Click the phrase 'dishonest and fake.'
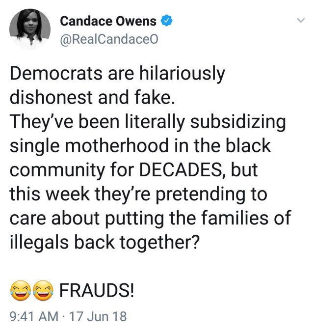Screen dimensions: 314x333 coord(92,97)
